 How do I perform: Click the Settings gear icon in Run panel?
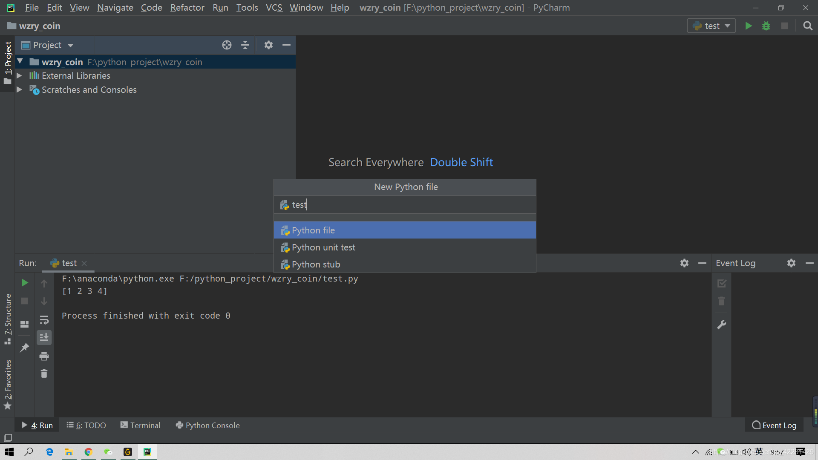[684, 262]
